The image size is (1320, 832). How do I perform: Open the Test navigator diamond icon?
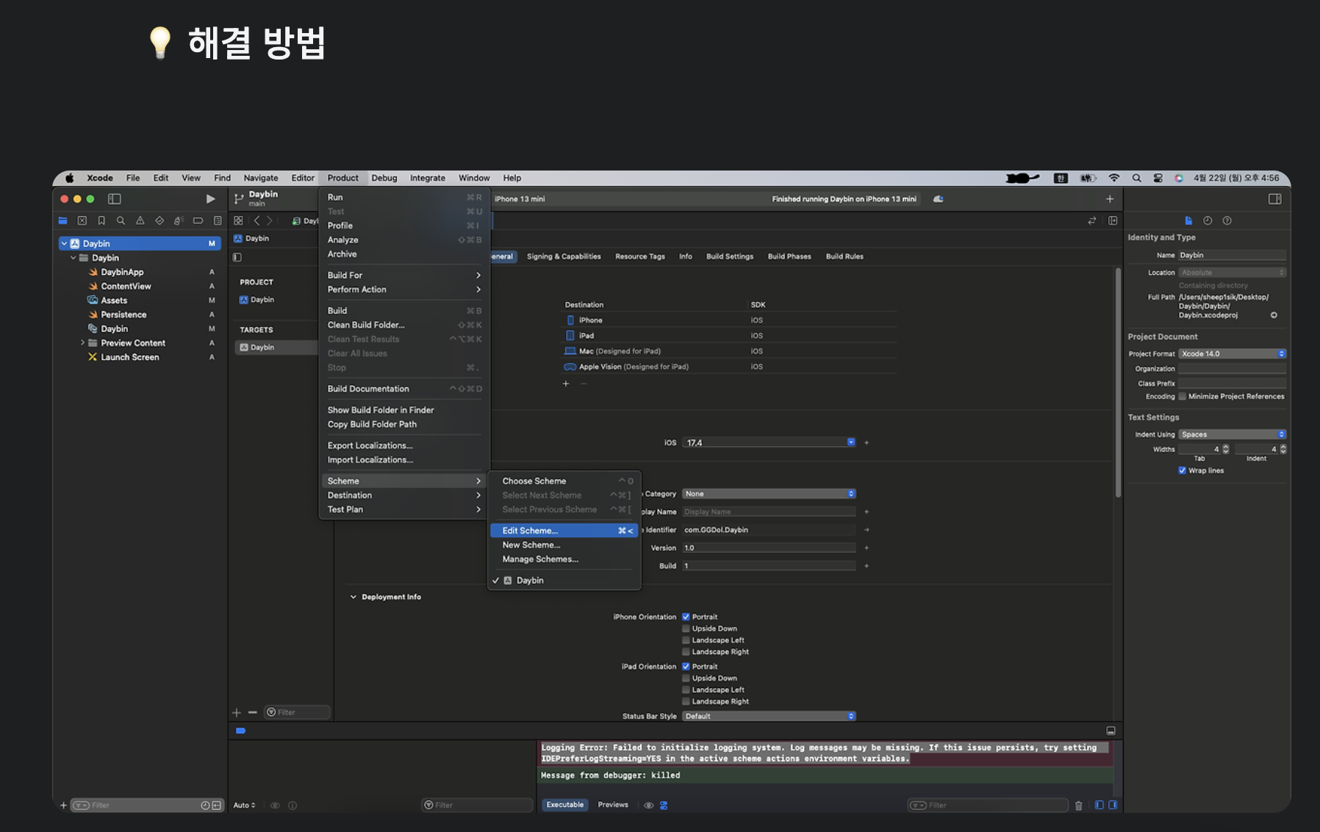[159, 220]
